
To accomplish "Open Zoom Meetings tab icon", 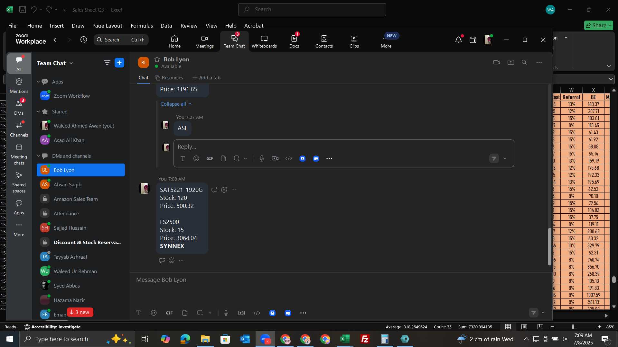I will pyautogui.click(x=204, y=42).
